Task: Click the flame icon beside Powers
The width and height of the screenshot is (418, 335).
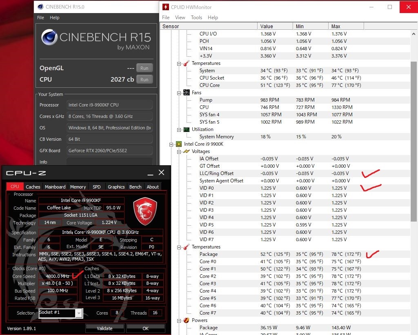Action: pyautogui.click(x=186, y=320)
